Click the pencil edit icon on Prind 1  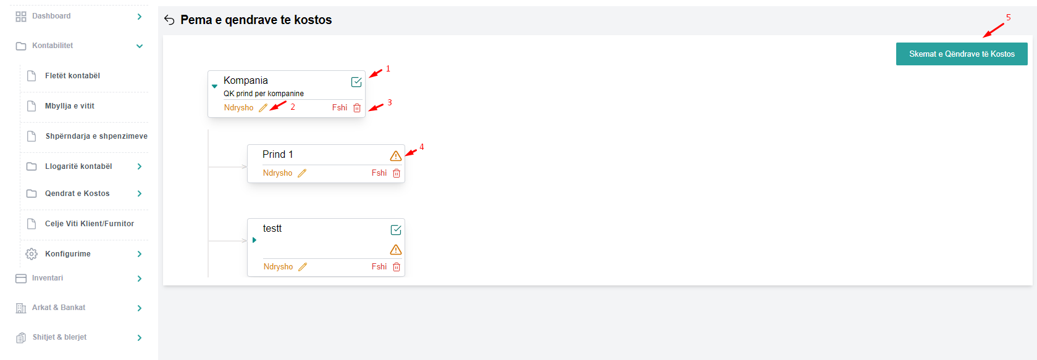(x=302, y=173)
